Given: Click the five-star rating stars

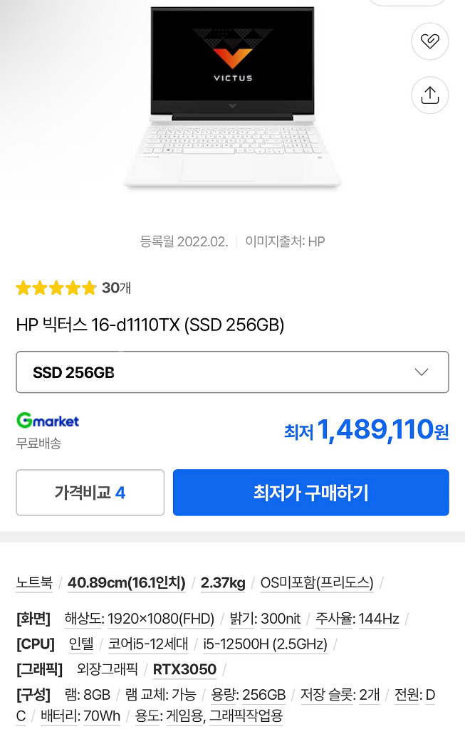Looking at the screenshot, I should 56,288.
